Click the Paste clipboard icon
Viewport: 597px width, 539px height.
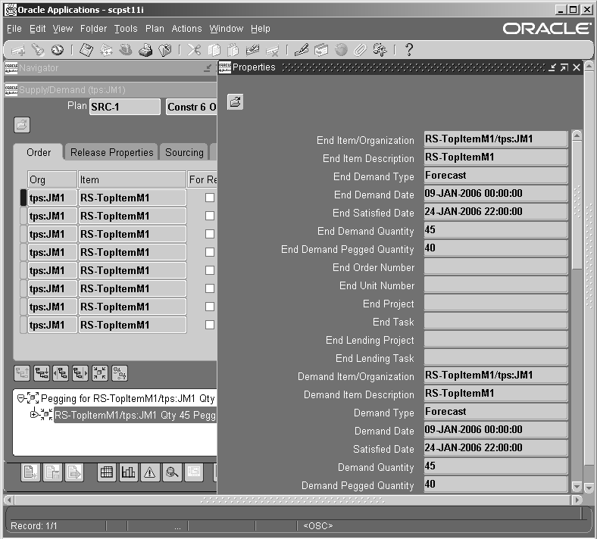pyautogui.click(x=233, y=50)
